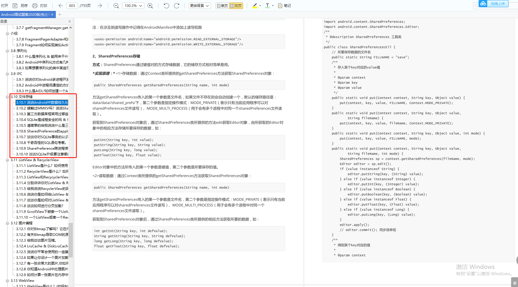The height and width of the screenshot is (287, 518).
Task: Open a new tab with plus button
Action: (x=60, y=14)
